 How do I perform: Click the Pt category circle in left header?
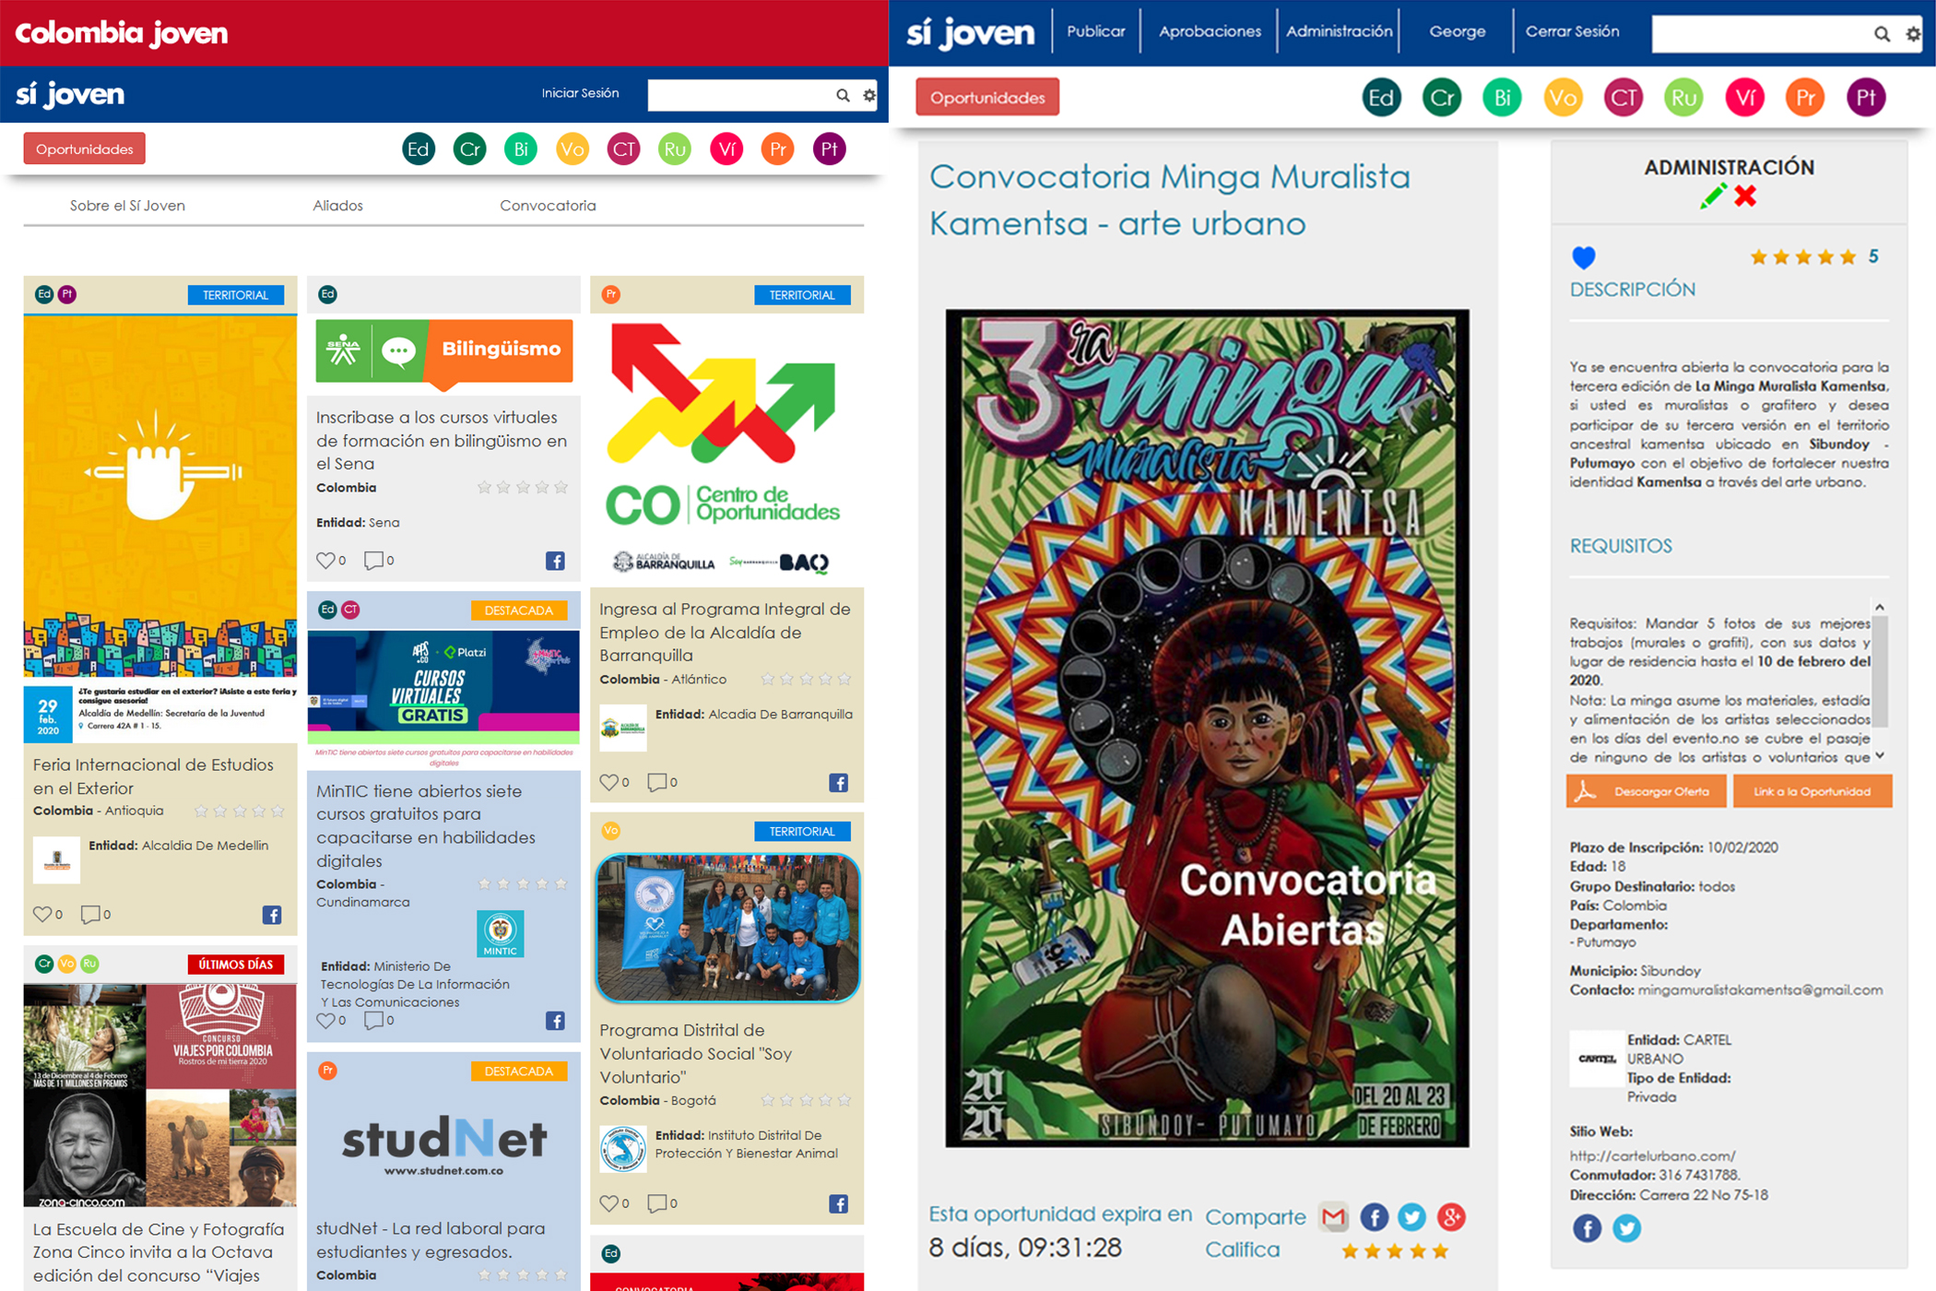pos(829,149)
